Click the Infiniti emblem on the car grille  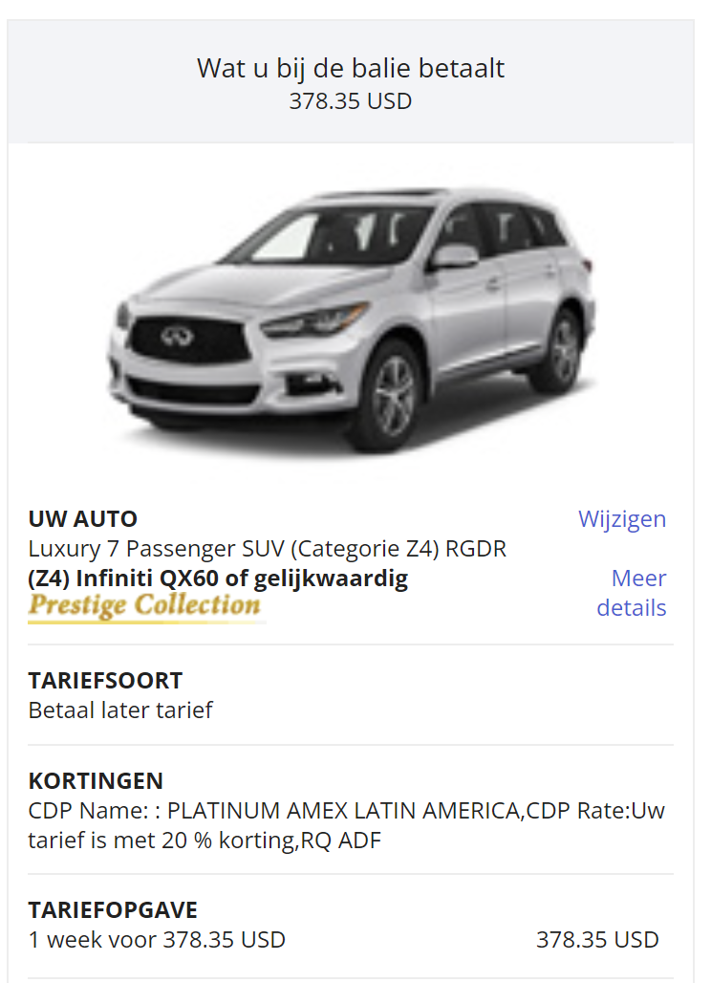click(178, 338)
